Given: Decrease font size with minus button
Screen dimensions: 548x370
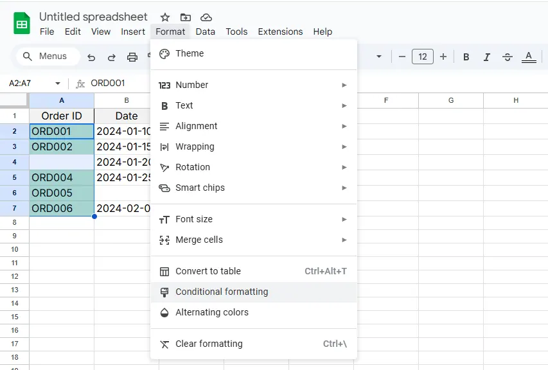Looking at the screenshot, I should click(x=402, y=57).
